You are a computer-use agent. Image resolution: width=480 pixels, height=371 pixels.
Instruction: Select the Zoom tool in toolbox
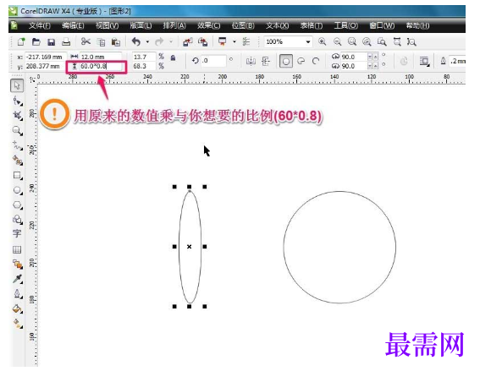[17, 131]
